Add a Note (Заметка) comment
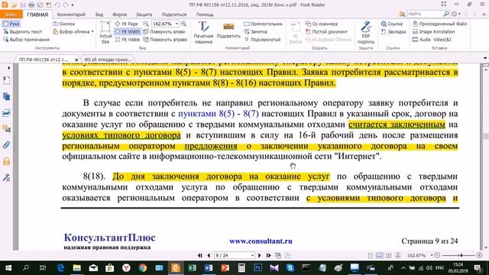The image size is (489, 275). pos(255,32)
